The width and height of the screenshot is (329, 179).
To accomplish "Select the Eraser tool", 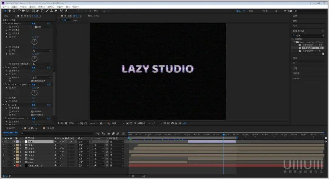I will coord(56,11).
